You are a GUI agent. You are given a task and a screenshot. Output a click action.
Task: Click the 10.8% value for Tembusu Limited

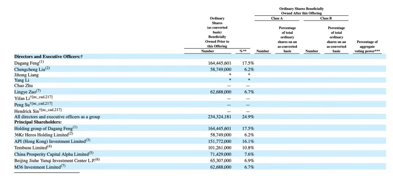click(248, 148)
